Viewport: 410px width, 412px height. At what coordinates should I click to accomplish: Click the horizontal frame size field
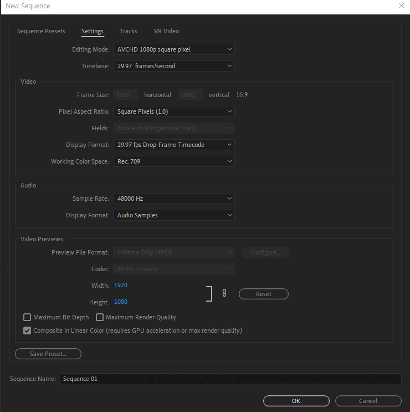coord(125,95)
